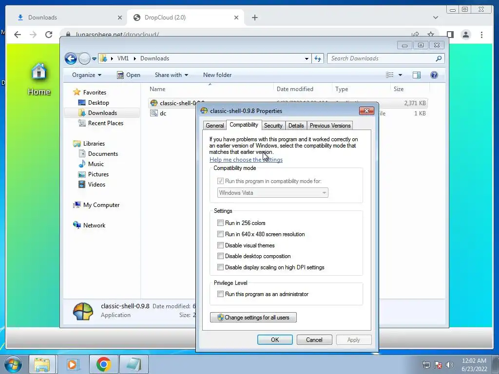Click the Windows Start orb
This screenshot has width=499, height=374.
[13, 364]
